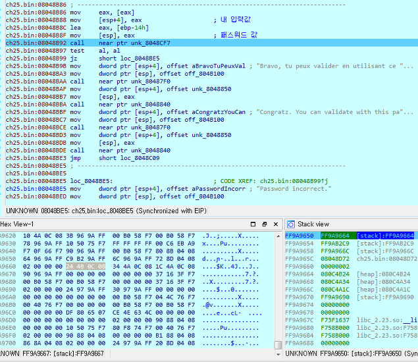Viewport: 418px width, 362px height.
Task: Click the hex row at A9700
Action: pyautogui.click(x=129, y=343)
